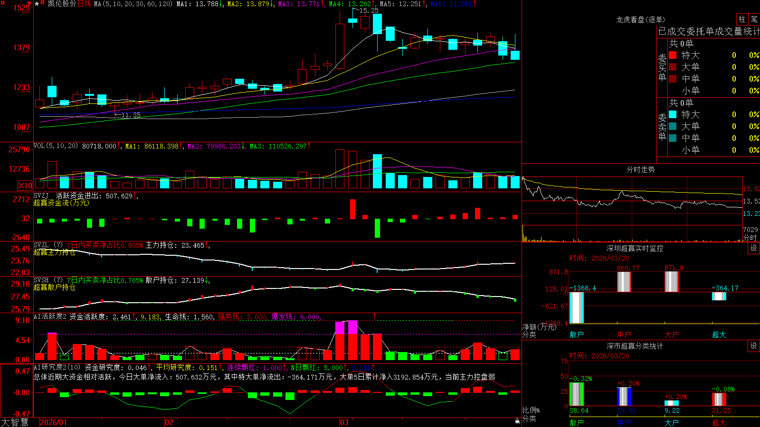Click the star icon beside 凯伦股份
760x427 pixels.
click(x=37, y=3)
